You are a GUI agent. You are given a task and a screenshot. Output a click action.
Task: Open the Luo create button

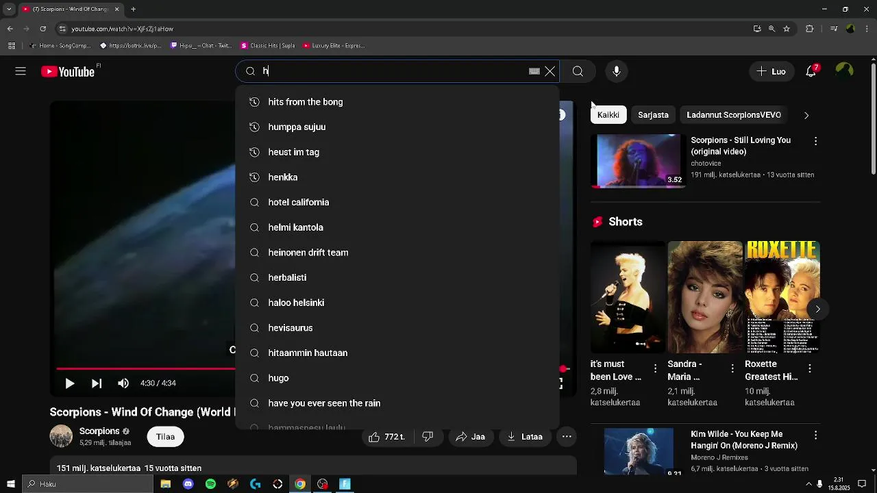click(x=771, y=71)
